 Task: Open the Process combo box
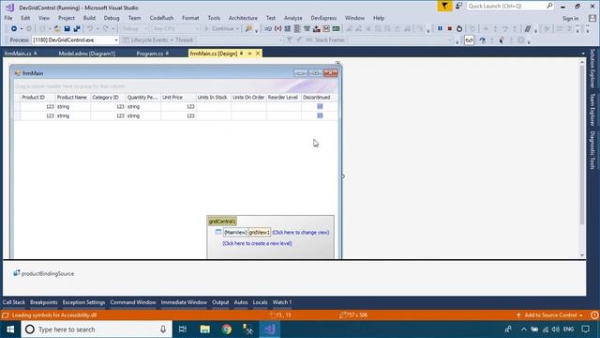pyautogui.click(x=75, y=39)
